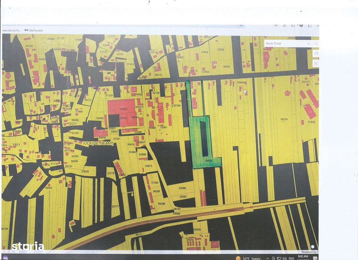Open the olx.ro bookmark
The height and width of the screenshot is (260, 358).
[11, 30]
